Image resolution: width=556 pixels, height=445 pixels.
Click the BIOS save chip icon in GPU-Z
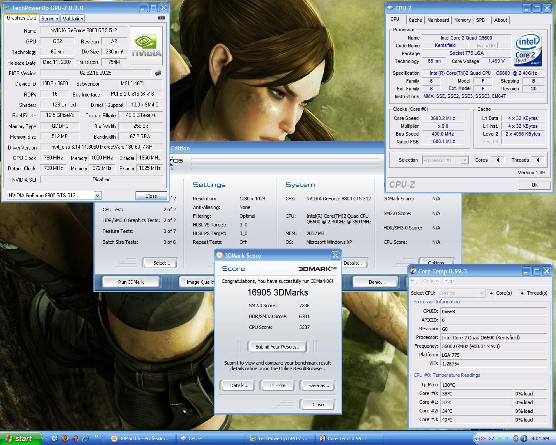pyautogui.click(x=158, y=73)
